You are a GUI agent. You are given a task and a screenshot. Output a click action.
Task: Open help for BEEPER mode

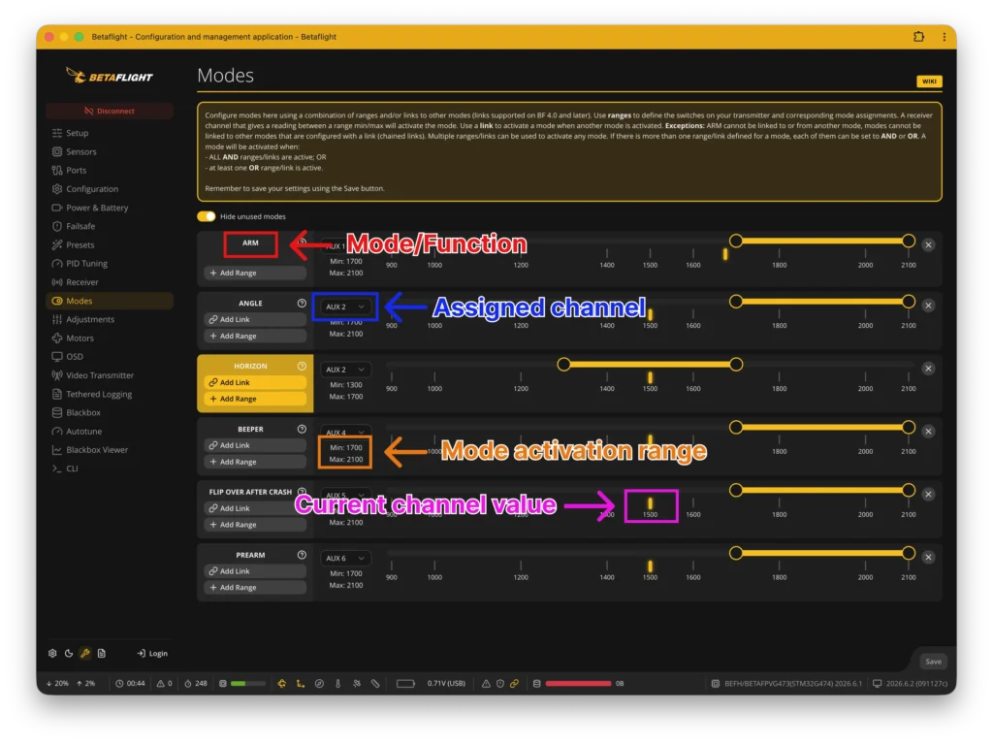click(303, 429)
